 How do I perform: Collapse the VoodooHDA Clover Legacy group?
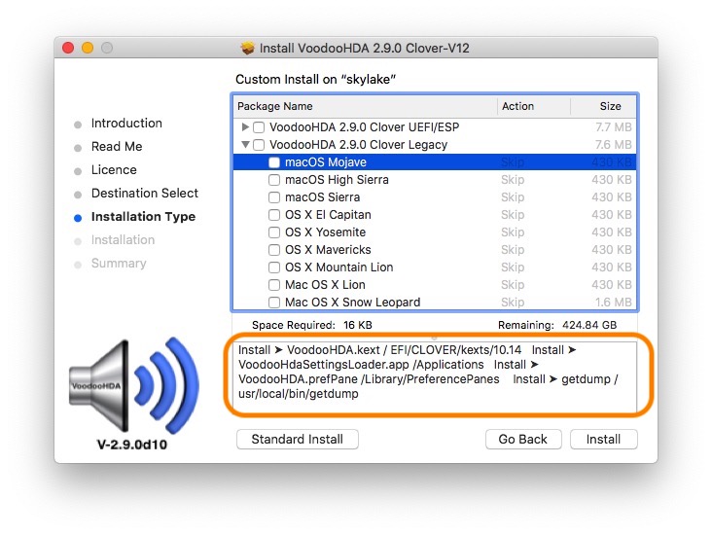(245, 144)
